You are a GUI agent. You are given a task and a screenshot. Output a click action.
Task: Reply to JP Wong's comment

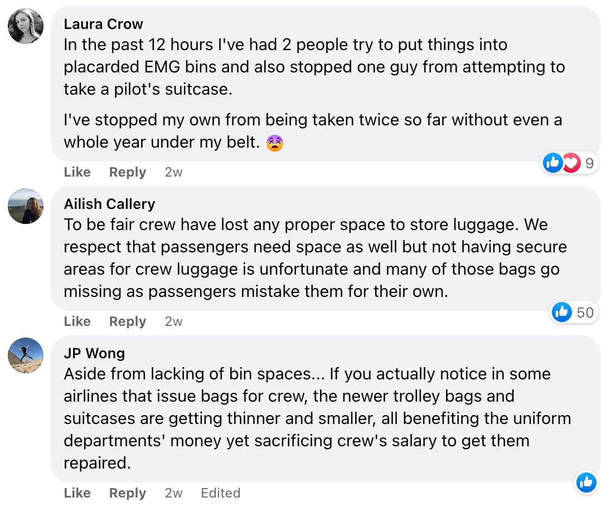[127, 493]
